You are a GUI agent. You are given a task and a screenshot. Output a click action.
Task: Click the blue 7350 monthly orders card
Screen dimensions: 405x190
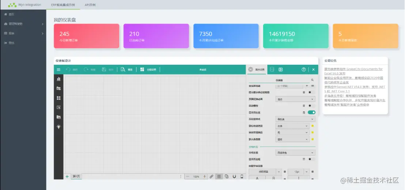[x=226, y=36]
